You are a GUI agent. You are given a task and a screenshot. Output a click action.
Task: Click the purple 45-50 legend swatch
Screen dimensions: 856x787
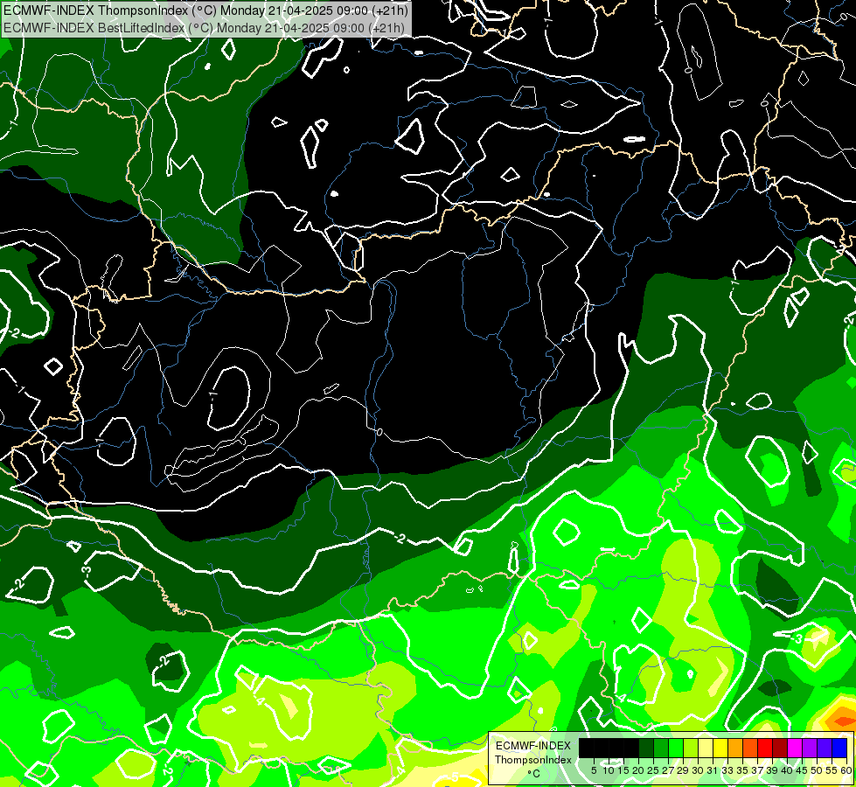(x=811, y=749)
